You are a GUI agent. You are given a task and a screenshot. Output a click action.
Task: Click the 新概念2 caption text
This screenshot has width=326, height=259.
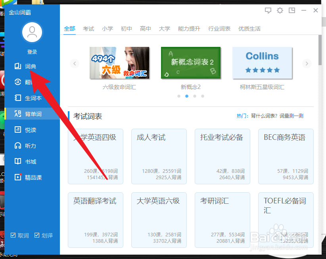tap(191, 87)
